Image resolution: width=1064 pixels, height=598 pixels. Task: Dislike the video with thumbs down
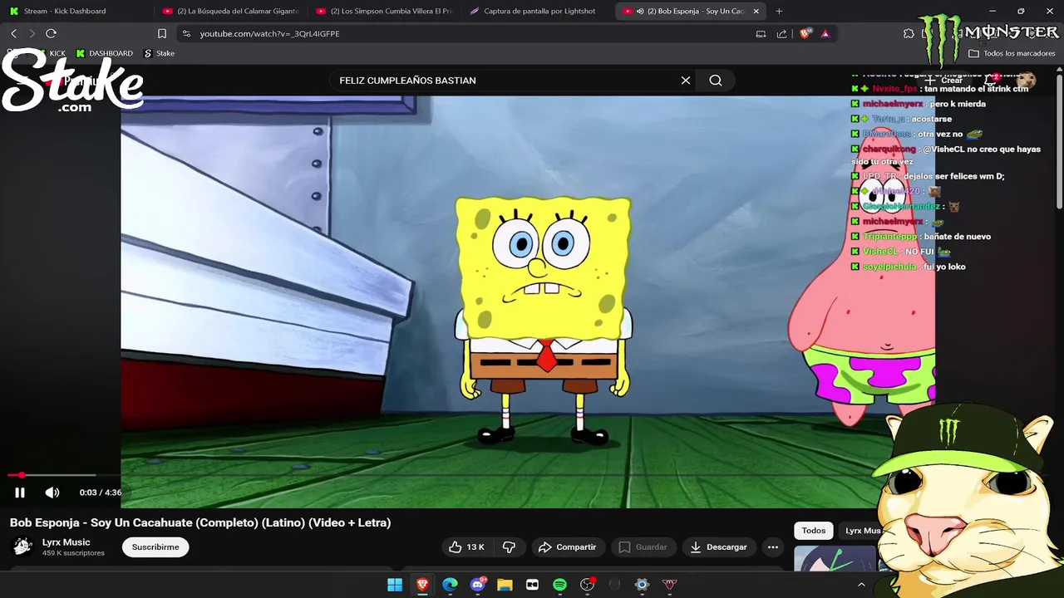point(509,547)
